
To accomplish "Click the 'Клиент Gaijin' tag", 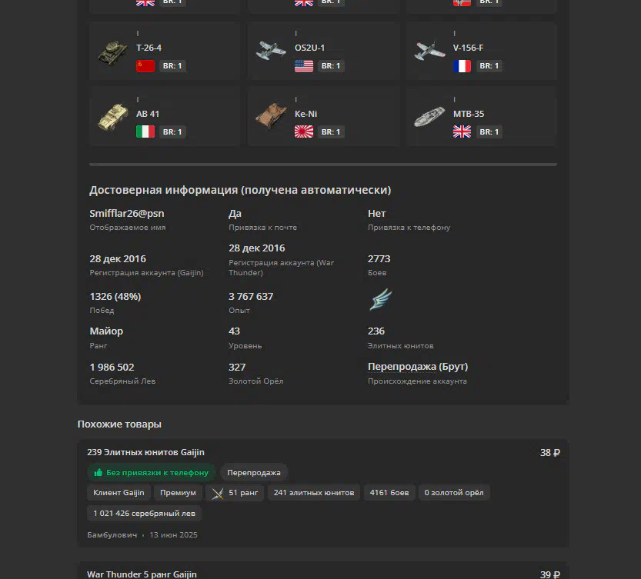I will tap(119, 493).
